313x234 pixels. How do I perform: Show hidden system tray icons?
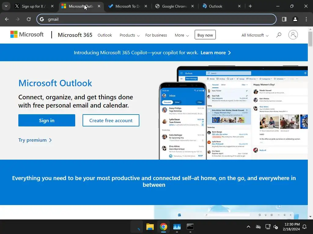pyautogui.click(x=249, y=227)
